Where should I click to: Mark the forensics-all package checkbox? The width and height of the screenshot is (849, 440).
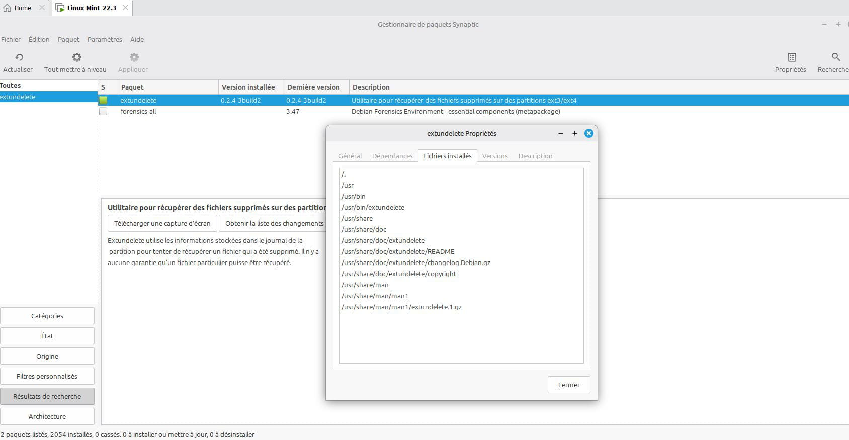pos(103,111)
